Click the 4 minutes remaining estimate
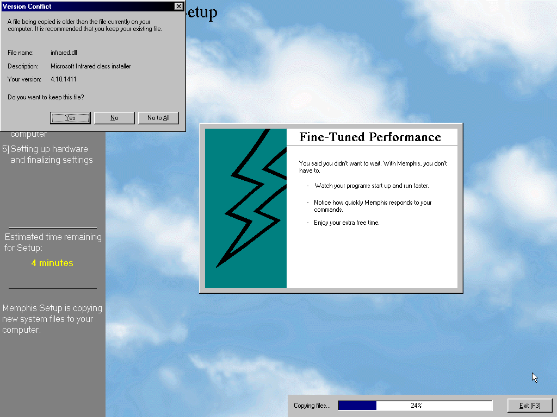Screen dimensions: 557x417 tap(52, 263)
